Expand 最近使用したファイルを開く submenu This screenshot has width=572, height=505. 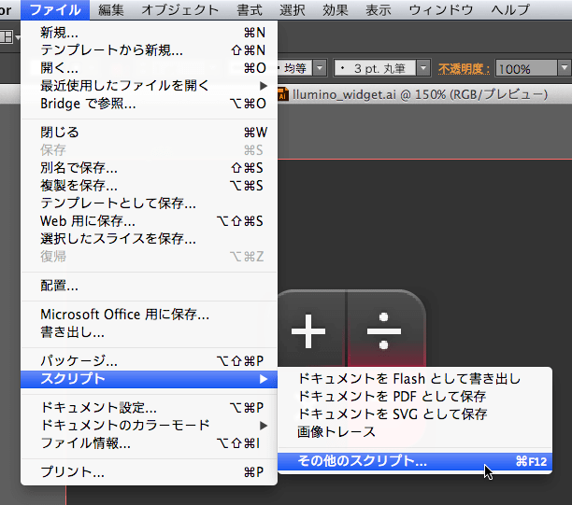click(150, 86)
